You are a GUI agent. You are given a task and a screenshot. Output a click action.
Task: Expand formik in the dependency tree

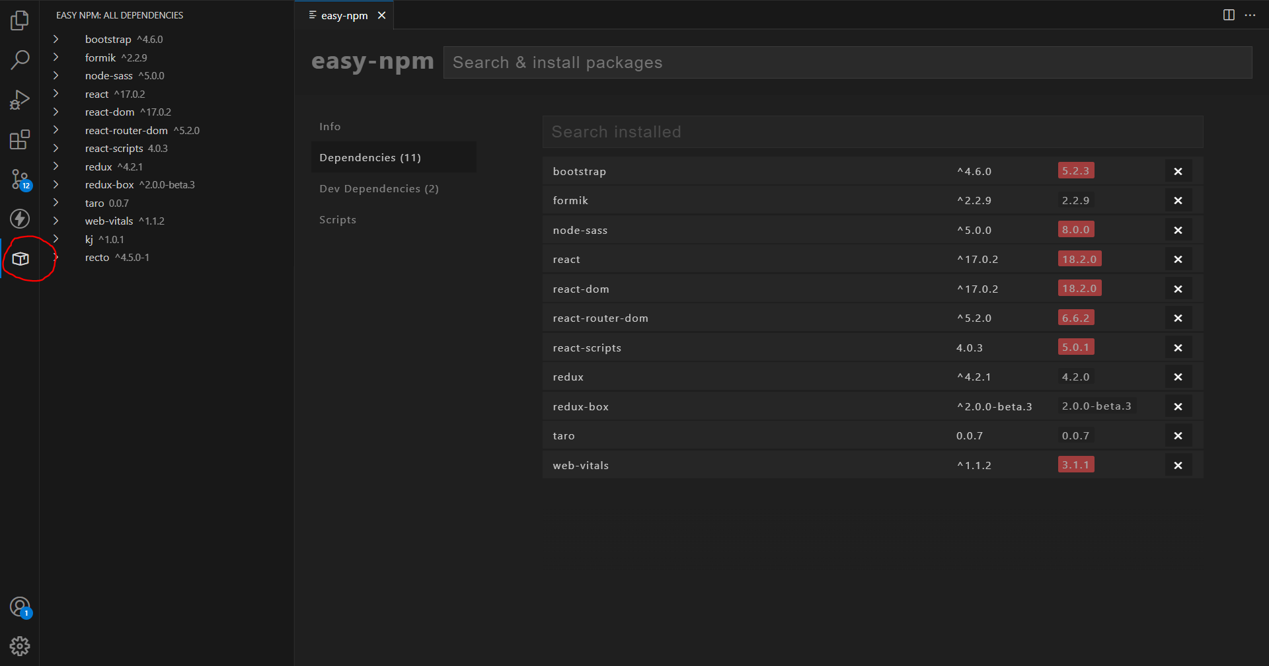point(56,57)
